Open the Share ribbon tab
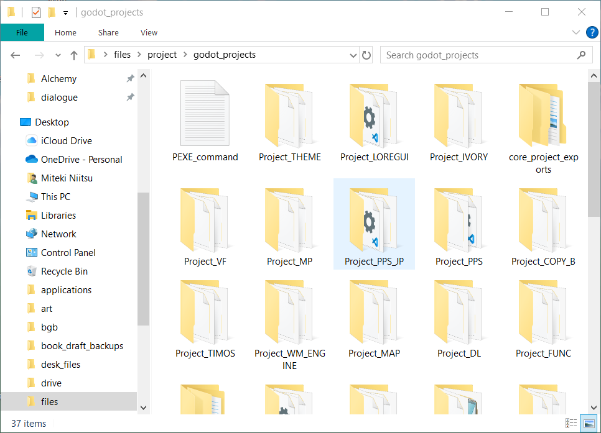This screenshot has height=433, width=601. click(x=108, y=32)
